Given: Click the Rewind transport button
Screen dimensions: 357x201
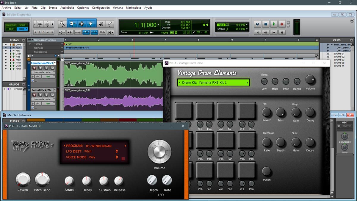Looking at the screenshot, I should (266, 32).
